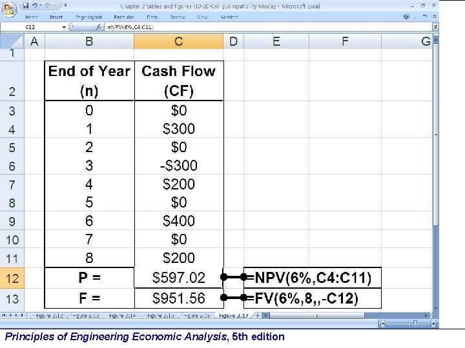The image size is (465, 348).
Task: Switch to Figure 2.12 sheet tab
Action: (49, 315)
